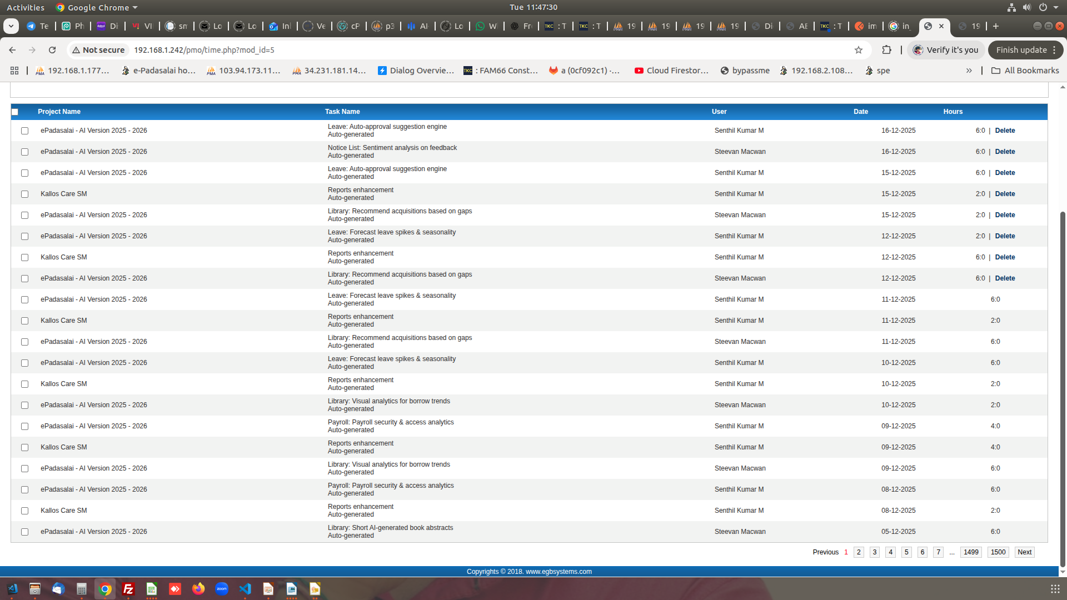Delete the Sentiment analysis on feedback entry
1067x600 pixels.
1005,152
